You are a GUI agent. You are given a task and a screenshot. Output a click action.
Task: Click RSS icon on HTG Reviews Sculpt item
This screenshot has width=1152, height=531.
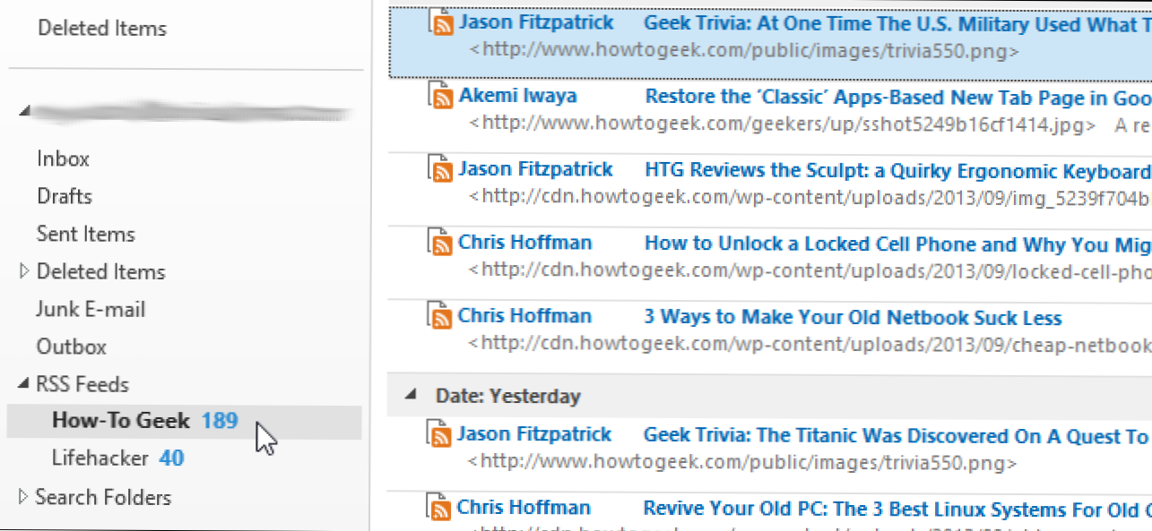click(440, 169)
